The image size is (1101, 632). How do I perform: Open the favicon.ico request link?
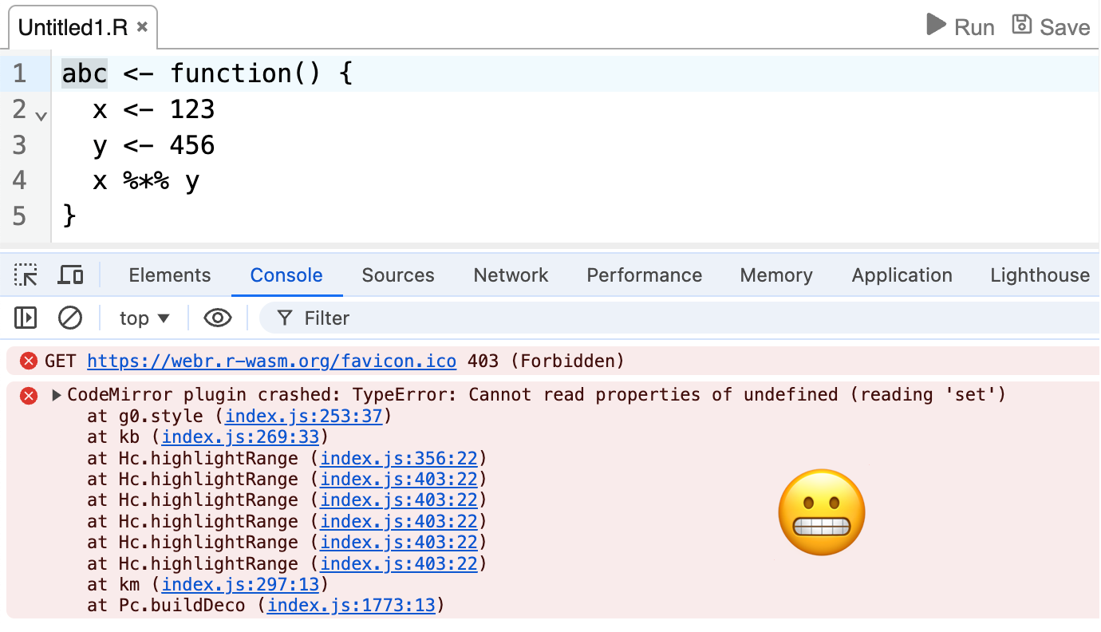(x=271, y=361)
